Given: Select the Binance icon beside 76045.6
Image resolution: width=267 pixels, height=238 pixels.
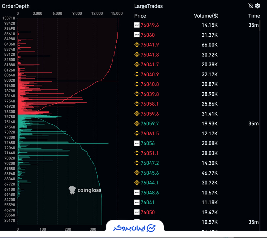Looking at the screenshot, I should point(137,173).
